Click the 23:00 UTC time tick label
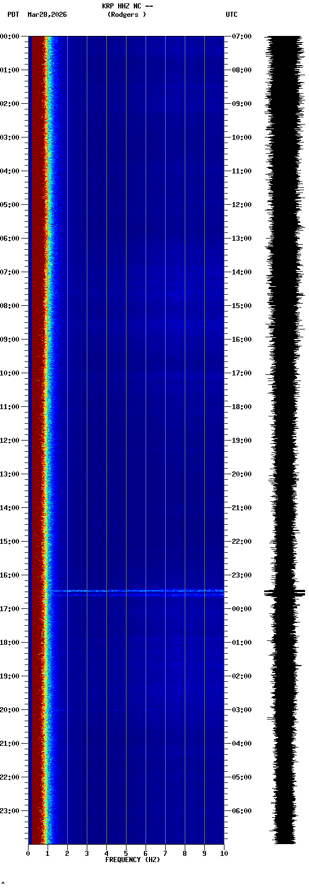 [x=242, y=575]
